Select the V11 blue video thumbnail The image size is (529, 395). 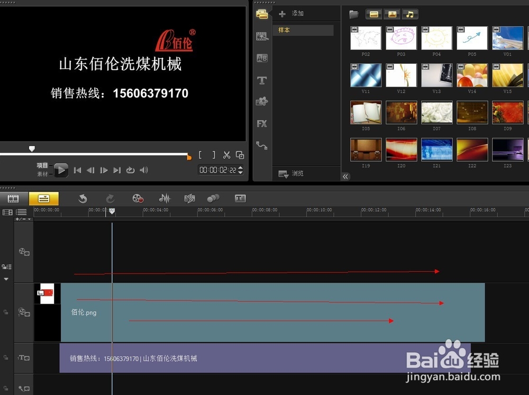pyautogui.click(x=366, y=75)
